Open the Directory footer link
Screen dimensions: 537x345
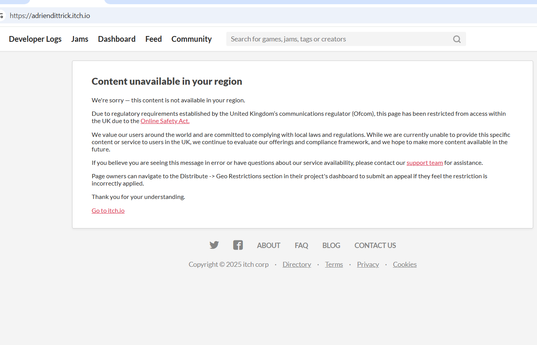[297, 264]
